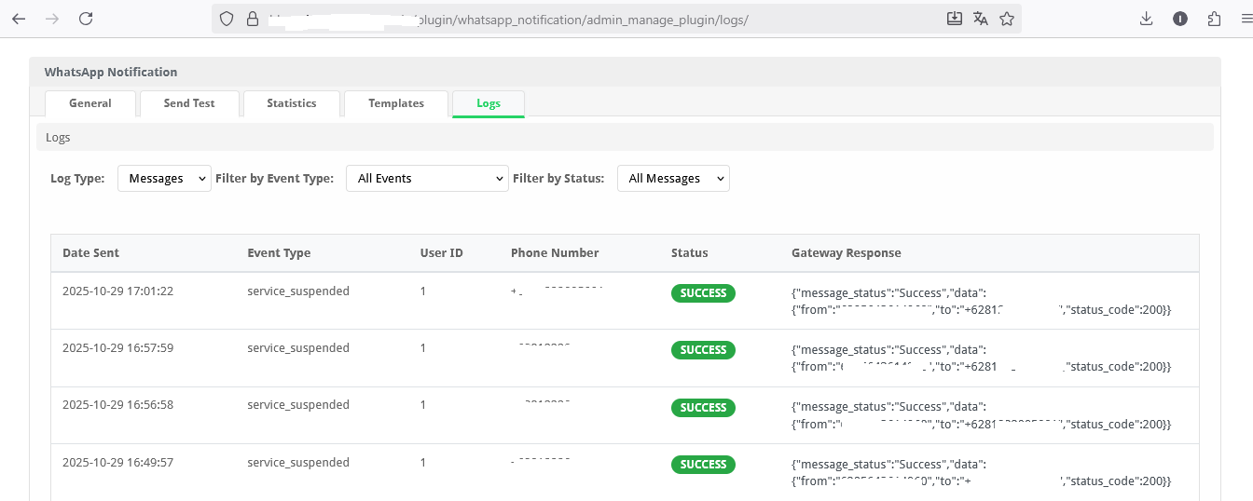
Task: Expand the Log Type dropdown
Action: click(x=164, y=179)
